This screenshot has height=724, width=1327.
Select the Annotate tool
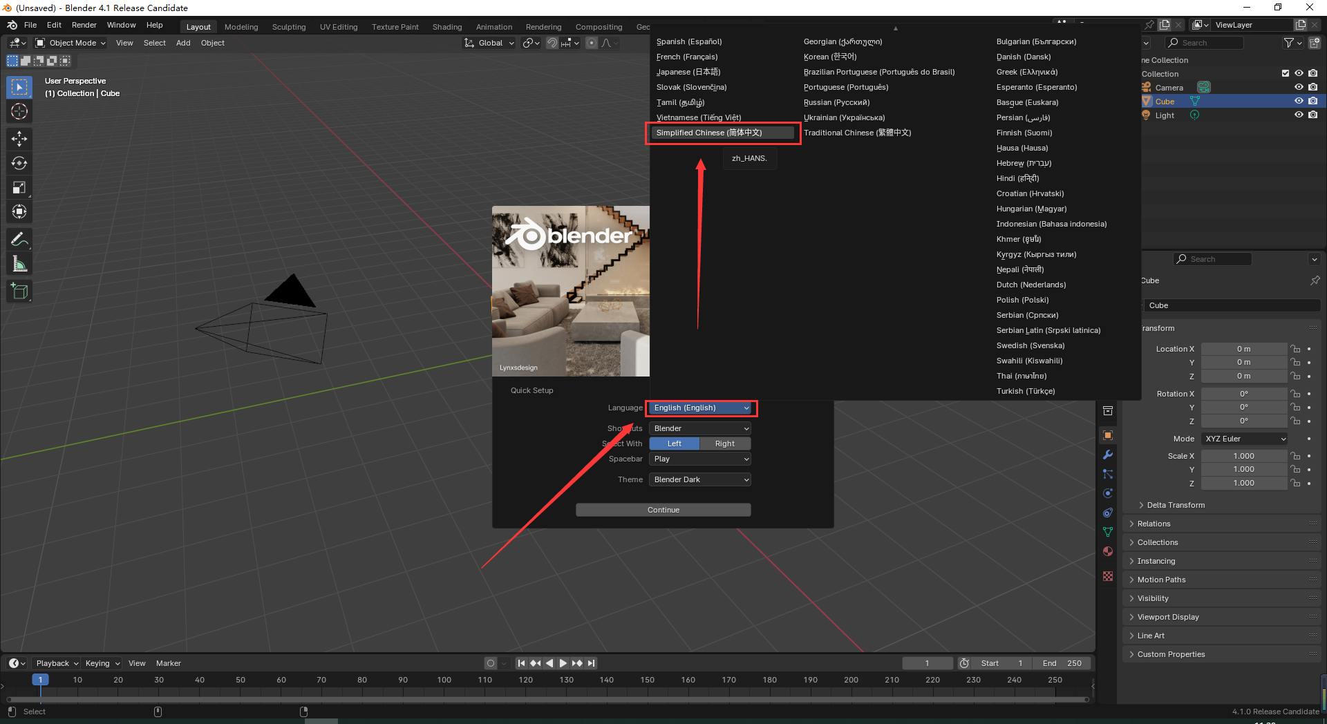(19, 239)
